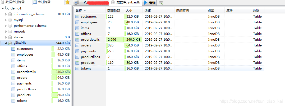Click the 273 row count cell
Viewport: 285px width, 106px height.
pyautogui.click(x=115, y=51)
